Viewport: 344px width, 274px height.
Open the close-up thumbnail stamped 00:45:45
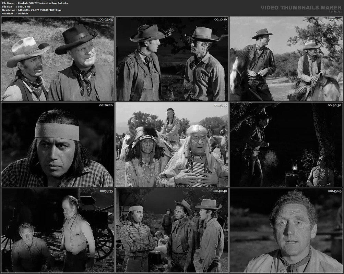(x=286, y=231)
